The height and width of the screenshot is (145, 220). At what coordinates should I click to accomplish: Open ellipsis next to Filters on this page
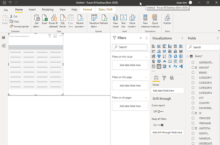[146, 77]
